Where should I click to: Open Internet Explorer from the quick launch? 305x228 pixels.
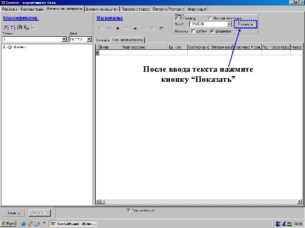[x=24, y=224]
